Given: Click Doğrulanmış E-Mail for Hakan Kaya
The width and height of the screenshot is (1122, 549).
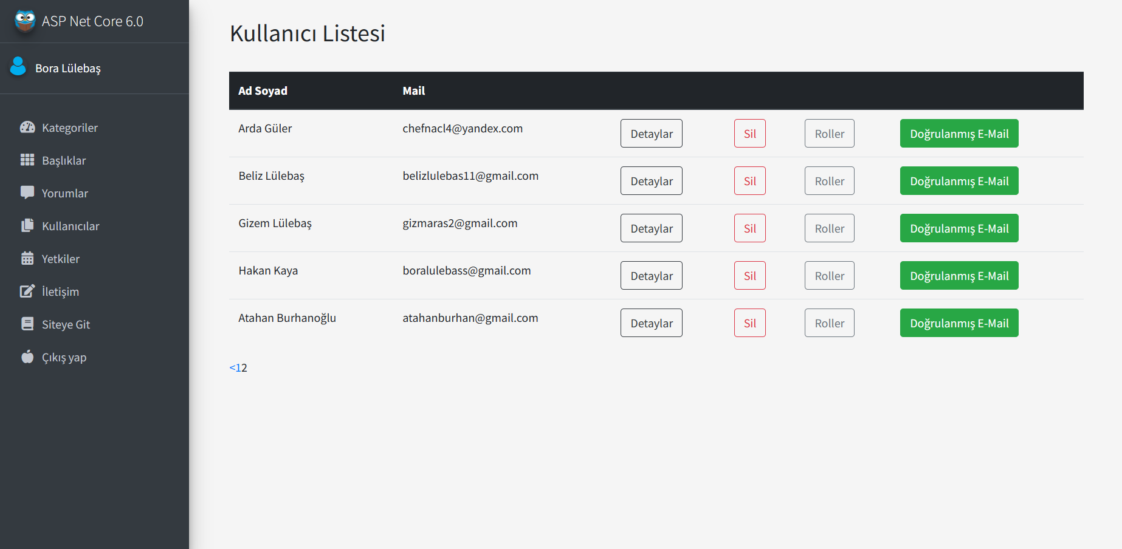Looking at the screenshot, I should 959,276.
